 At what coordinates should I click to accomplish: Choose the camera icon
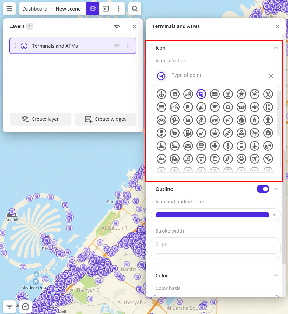click(228, 107)
